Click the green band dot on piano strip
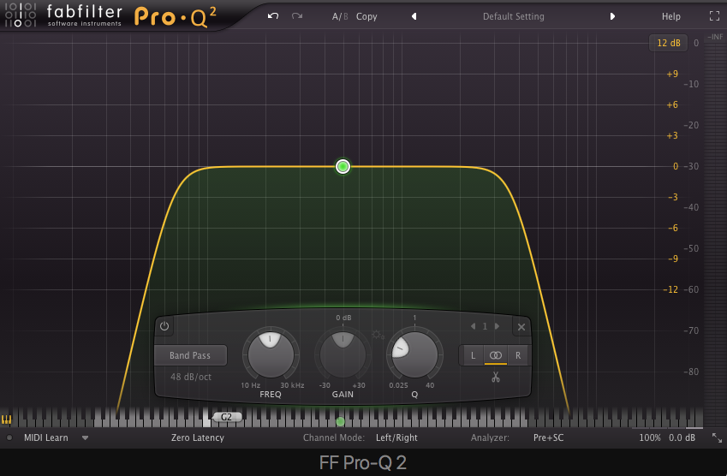This screenshot has height=476, width=727. tap(340, 421)
